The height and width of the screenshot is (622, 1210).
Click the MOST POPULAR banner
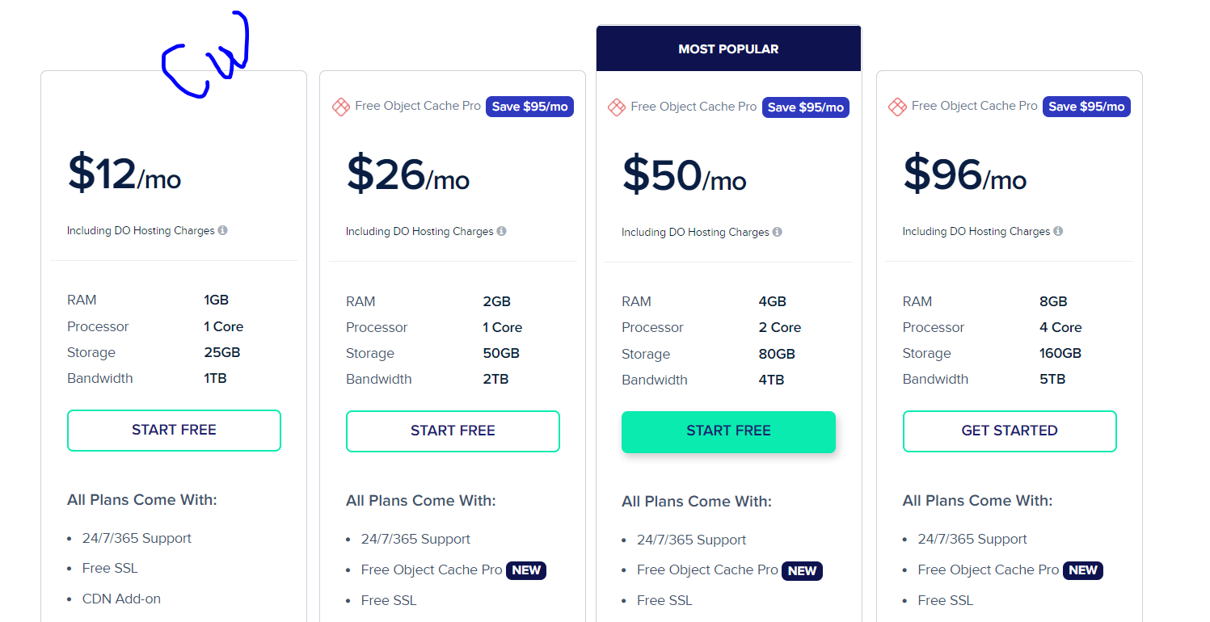pyautogui.click(x=728, y=49)
